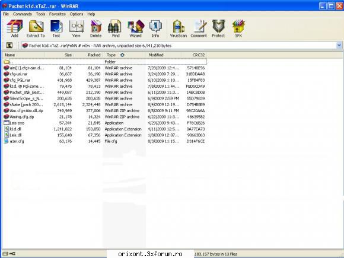The height and width of the screenshot is (258, 344).
Task: Click the Aiming.cfg.zip archive icon
Action: click(7, 117)
